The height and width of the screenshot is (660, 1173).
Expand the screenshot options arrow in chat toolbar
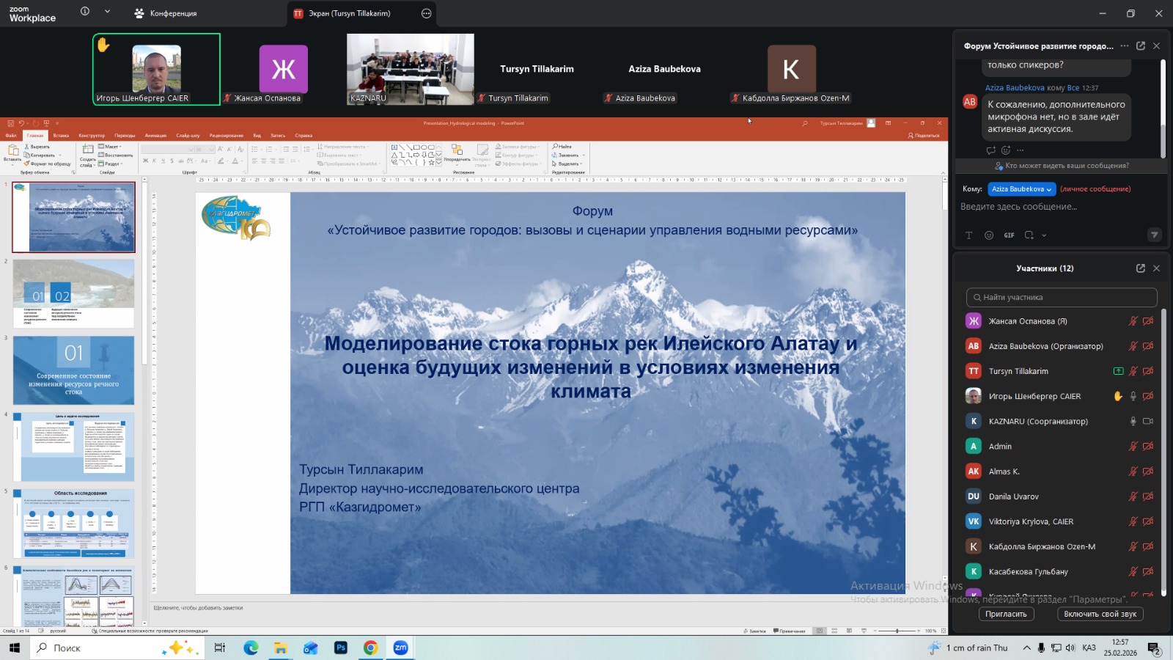[1044, 235]
